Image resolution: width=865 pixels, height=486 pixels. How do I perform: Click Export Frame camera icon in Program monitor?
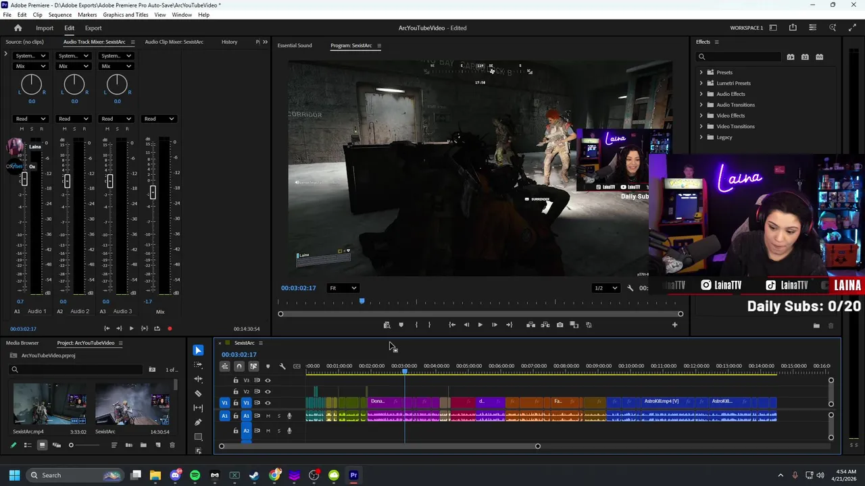click(560, 325)
